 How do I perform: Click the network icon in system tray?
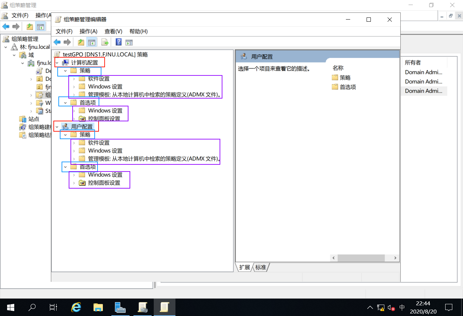(x=381, y=307)
